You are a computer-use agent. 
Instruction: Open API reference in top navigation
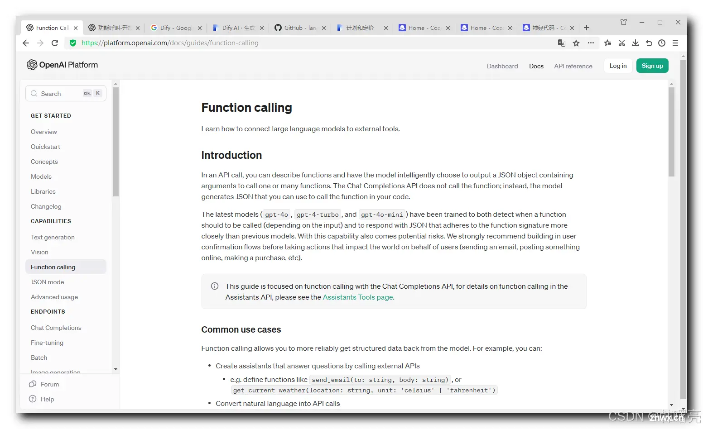[573, 66]
